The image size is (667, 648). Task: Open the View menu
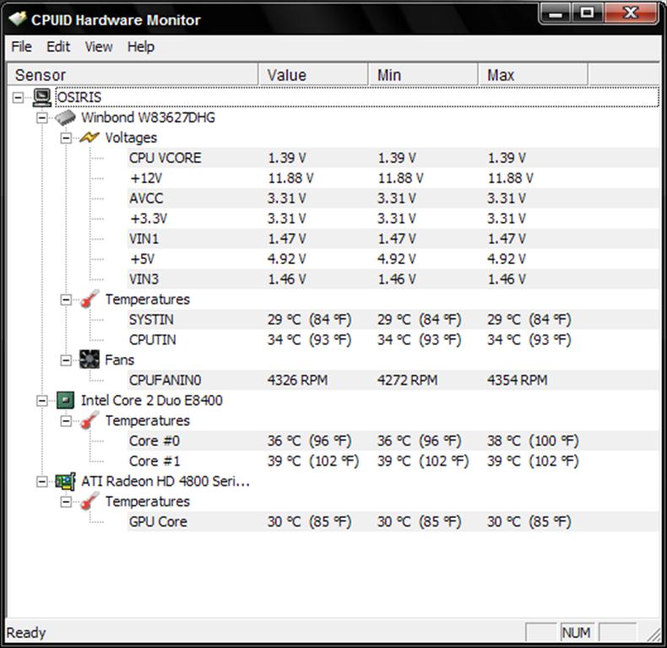(99, 46)
